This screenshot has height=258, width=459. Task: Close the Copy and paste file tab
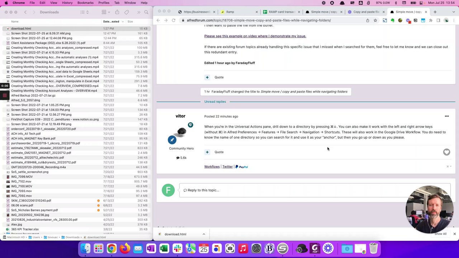click(x=383, y=12)
